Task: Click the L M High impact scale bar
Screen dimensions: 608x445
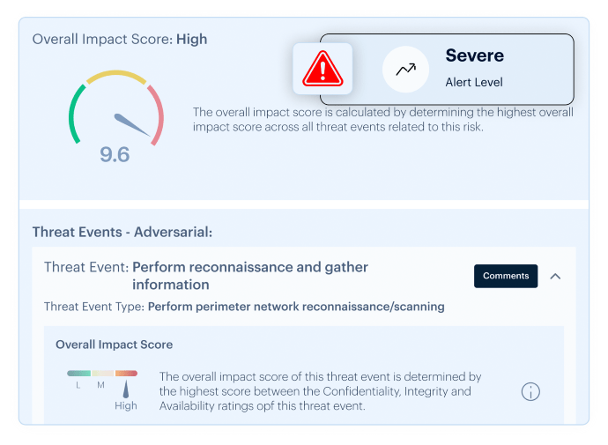Action: [102, 374]
